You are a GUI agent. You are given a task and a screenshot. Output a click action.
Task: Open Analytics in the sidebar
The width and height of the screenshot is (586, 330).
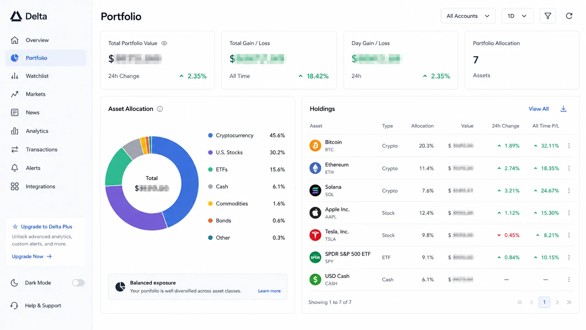pyautogui.click(x=46, y=131)
